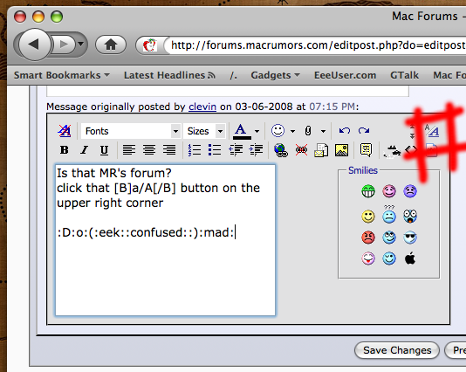The image size is (466, 372).
Task: Go forward with the browser forward arrow
Action: point(64,45)
